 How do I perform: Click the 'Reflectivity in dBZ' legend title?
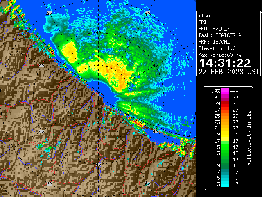pos(248,138)
